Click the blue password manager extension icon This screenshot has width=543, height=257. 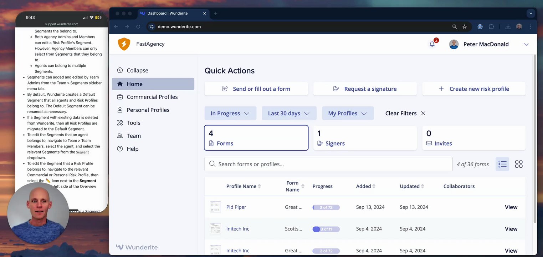(x=480, y=27)
